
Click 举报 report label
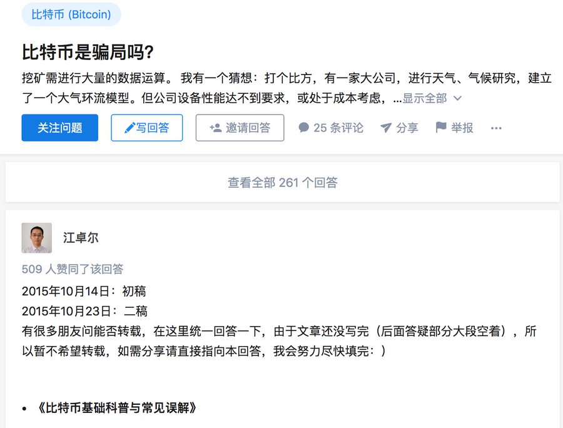[x=462, y=128]
